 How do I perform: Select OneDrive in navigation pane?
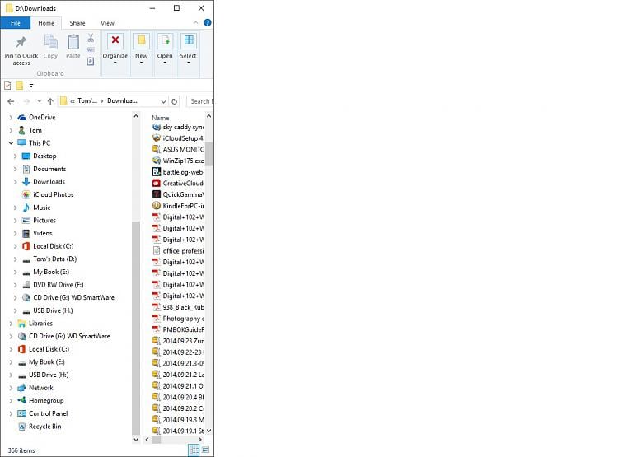pos(42,118)
